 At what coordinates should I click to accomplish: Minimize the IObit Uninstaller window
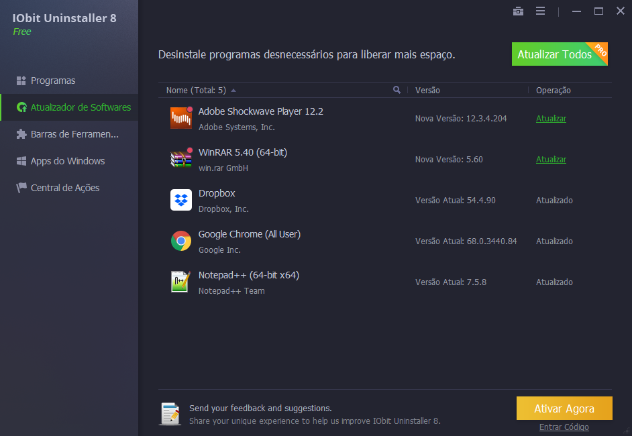[576, 11]
